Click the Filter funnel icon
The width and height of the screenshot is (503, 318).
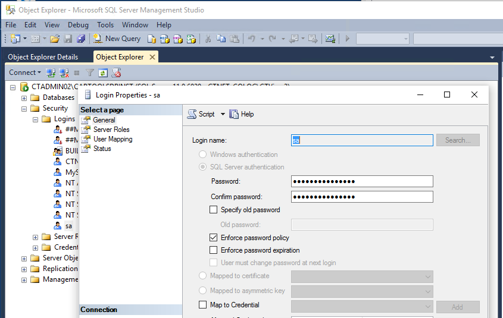[90, 73]
